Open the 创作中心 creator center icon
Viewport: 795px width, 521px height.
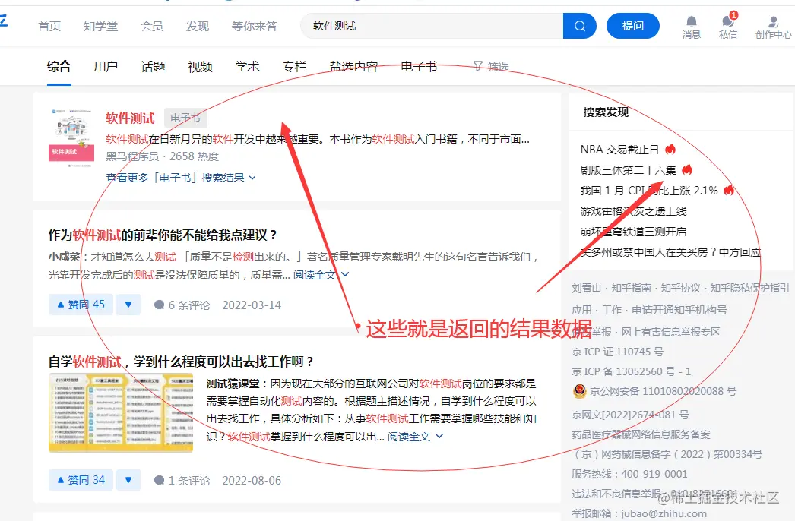tap(773, 27)
